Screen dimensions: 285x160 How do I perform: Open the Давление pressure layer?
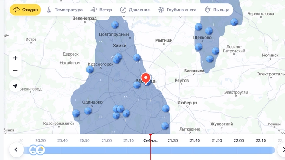[x=135, y=10]
